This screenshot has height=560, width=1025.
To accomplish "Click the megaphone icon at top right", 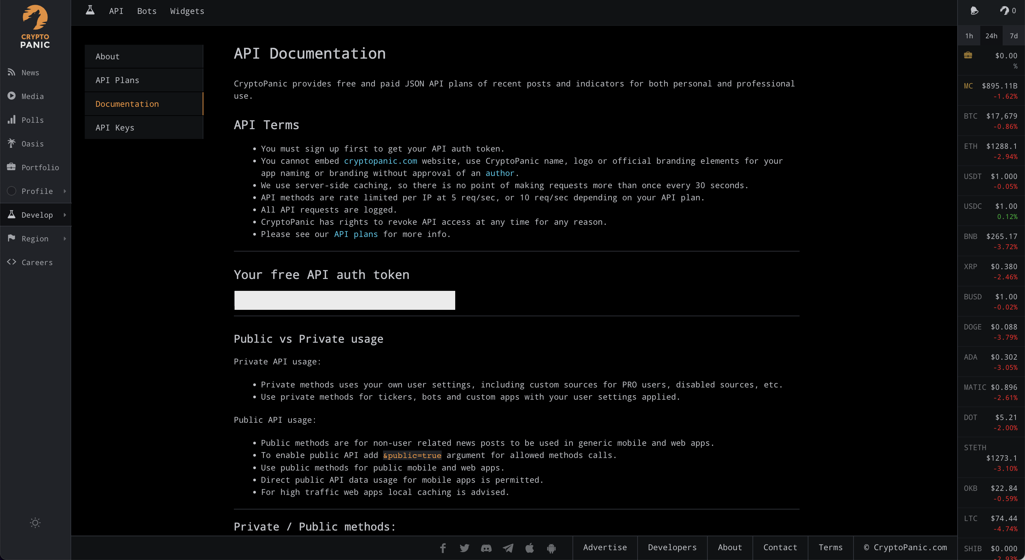I will pos(974,11).
